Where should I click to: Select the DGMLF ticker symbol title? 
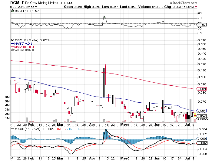(x=17, y=3)
